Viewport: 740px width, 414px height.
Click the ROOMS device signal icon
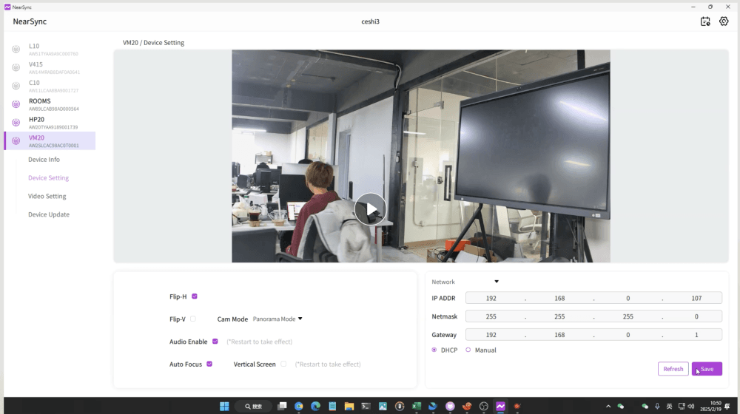click(x=16, y=104)
